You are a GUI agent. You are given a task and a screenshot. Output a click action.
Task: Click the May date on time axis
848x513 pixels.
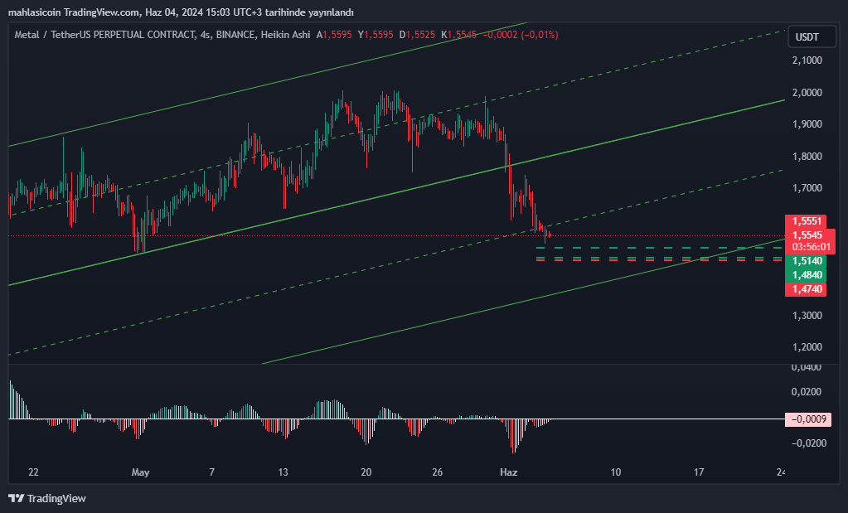[141, 472]
